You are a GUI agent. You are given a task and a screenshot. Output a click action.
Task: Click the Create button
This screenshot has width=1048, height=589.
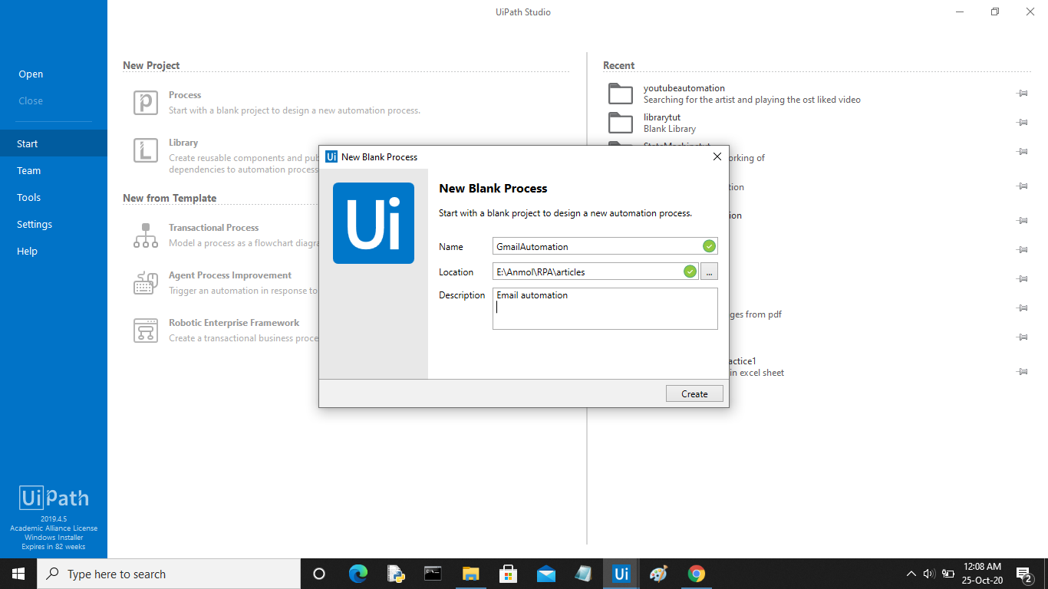[694, 393]
